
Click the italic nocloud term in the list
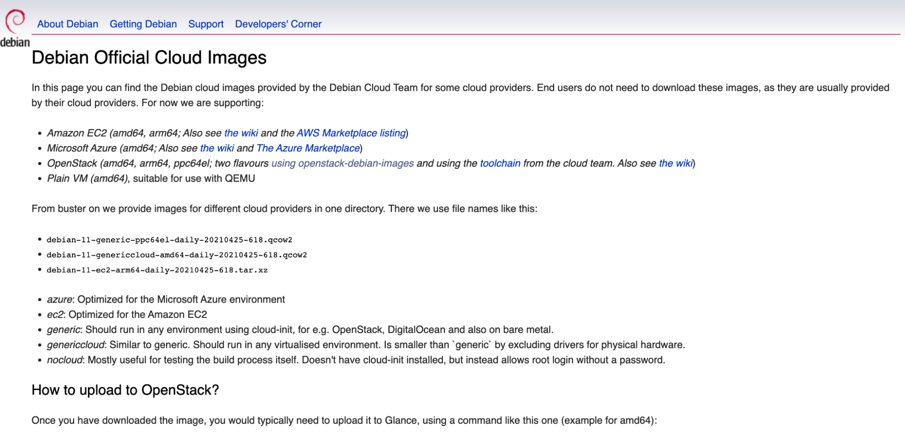65,360
